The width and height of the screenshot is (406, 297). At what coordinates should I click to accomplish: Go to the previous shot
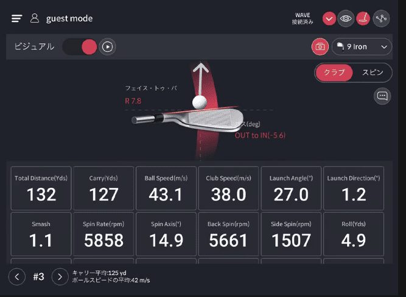point(17,277)
